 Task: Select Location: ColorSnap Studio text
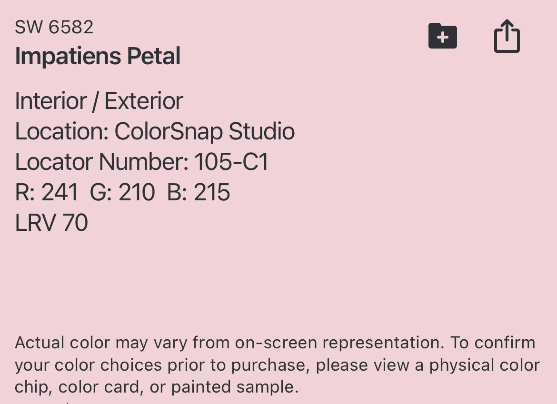155,132
